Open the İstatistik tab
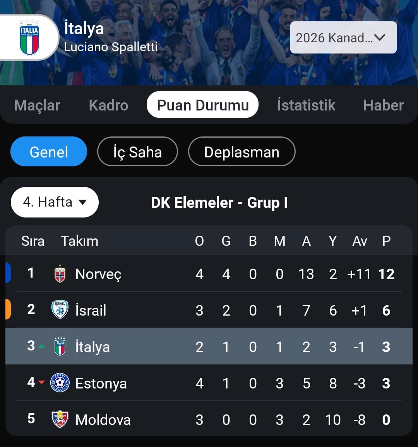The image size is (418, 447). coord(306,105)
